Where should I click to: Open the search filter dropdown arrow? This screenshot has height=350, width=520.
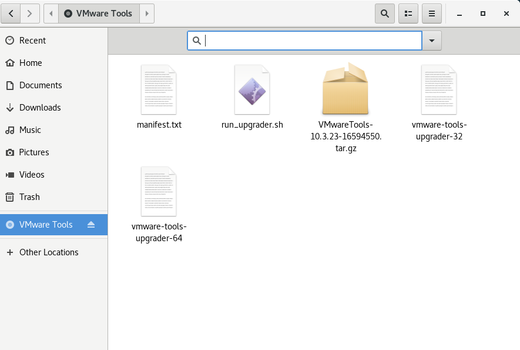pos(432,41)
